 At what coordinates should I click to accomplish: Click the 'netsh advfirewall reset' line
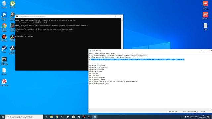(99, 83)
